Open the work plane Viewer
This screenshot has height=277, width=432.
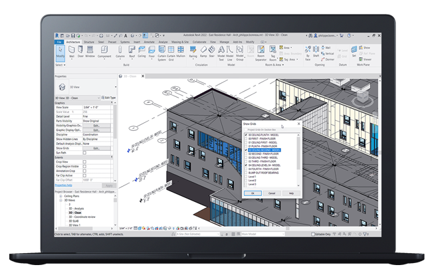[366, 59]
